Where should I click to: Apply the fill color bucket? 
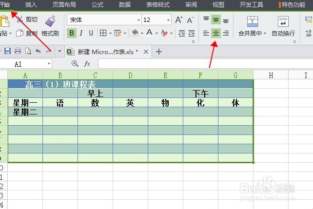click(135, 33)
